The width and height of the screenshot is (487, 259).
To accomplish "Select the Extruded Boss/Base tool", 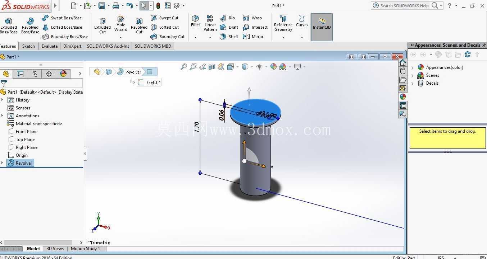I will coord(9,26).
